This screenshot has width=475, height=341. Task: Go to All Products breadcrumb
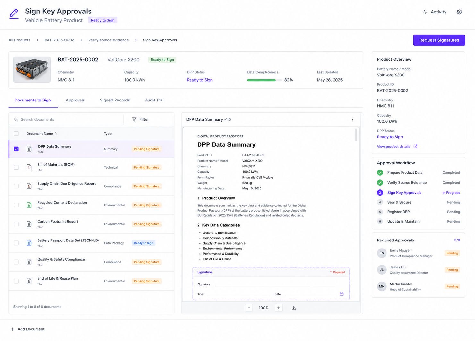pyautogui.click(x=19, y=40)
